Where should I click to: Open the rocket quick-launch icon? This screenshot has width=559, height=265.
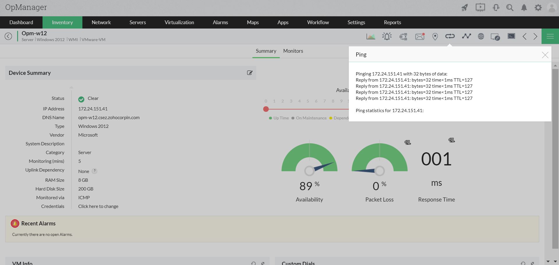tap(465, 8)
